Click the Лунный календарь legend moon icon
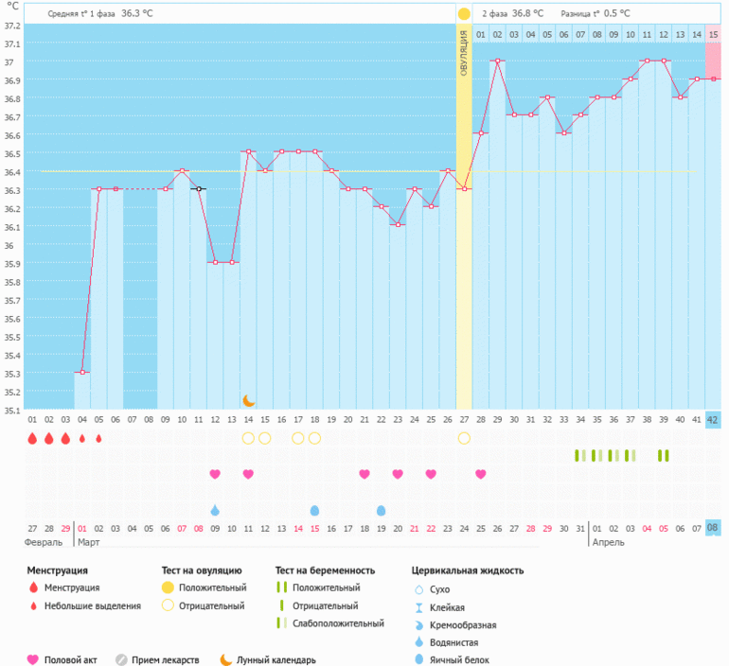The width and height of the screenshot is (729, 666). point(225,659)
